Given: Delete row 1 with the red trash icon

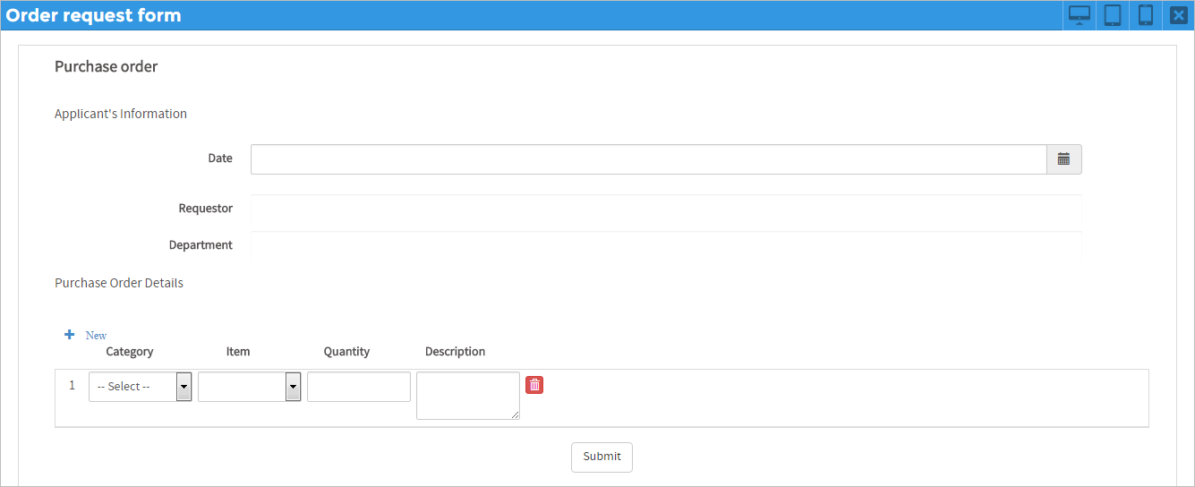Looking at the screenshot, I should (534, 385).
